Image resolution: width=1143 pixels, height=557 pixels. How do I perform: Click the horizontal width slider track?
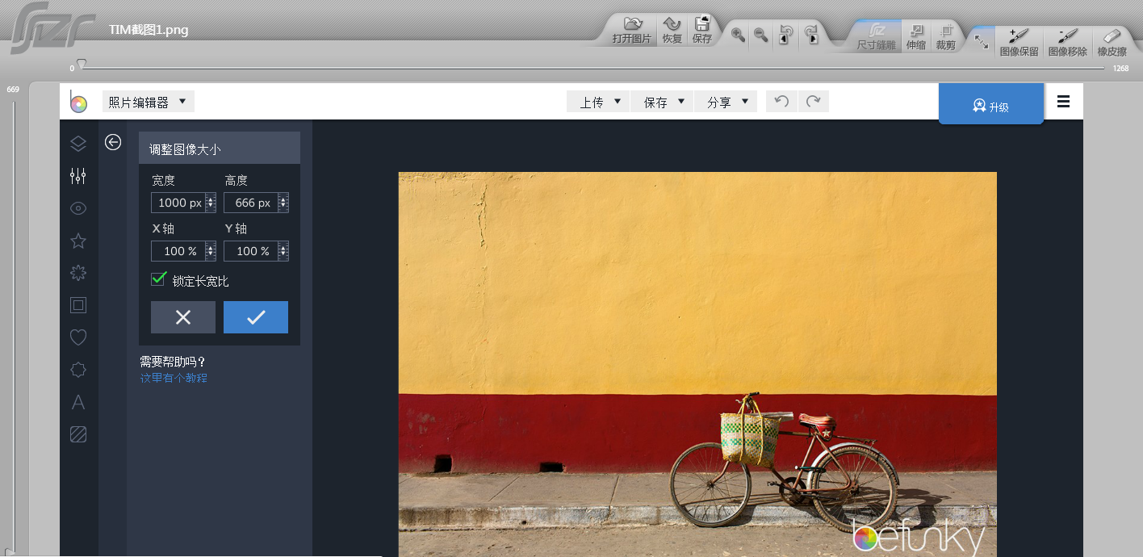(x=593, y=69)
